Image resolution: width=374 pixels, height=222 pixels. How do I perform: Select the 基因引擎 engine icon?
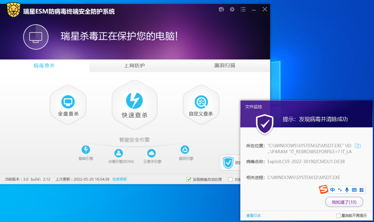pos(185,150)
